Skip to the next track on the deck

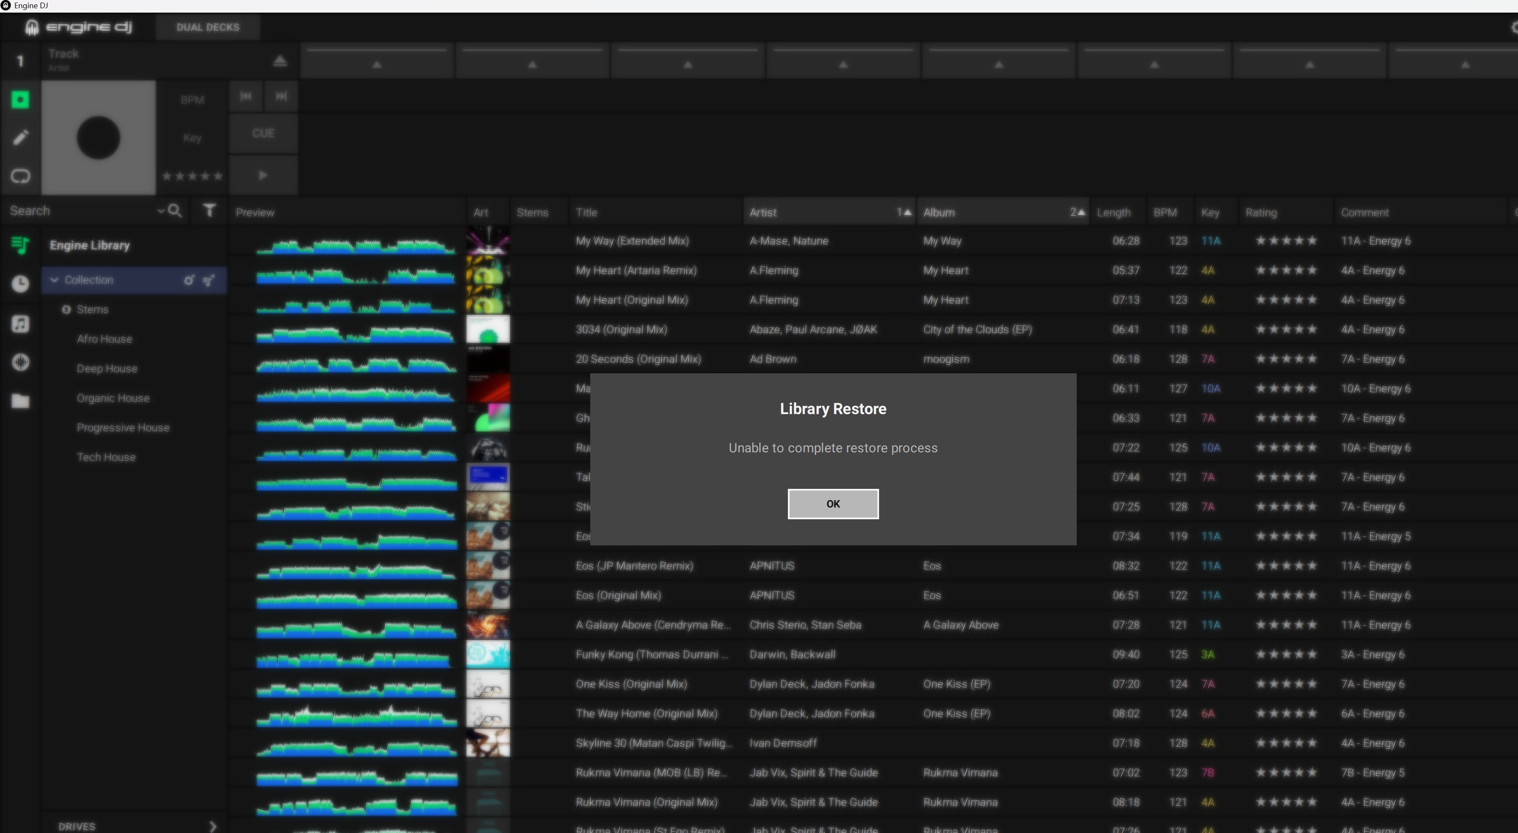(281, 96)
